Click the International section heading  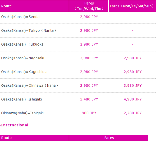[x=15, y=125]
